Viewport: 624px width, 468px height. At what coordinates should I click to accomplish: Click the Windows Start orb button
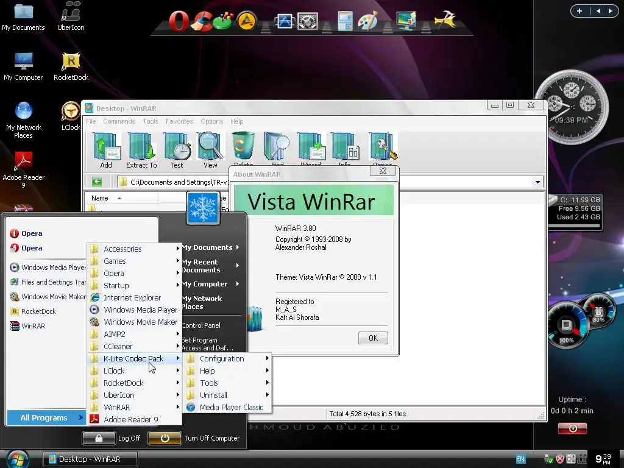coord(16,459)
